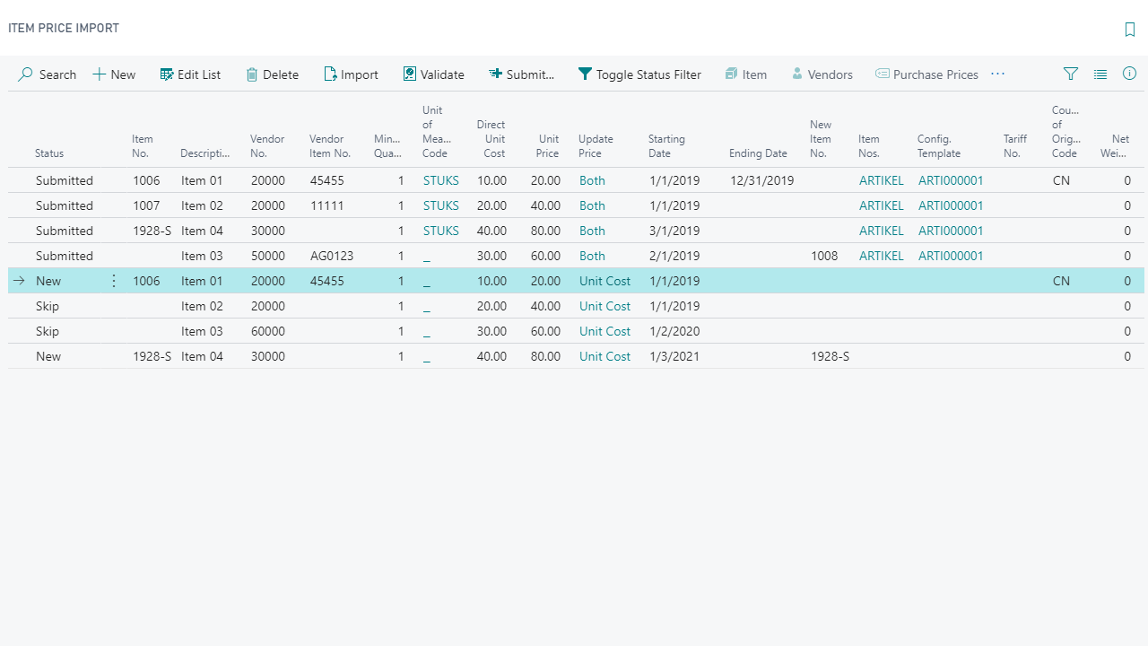Open the information FactBox icon

1129,74
